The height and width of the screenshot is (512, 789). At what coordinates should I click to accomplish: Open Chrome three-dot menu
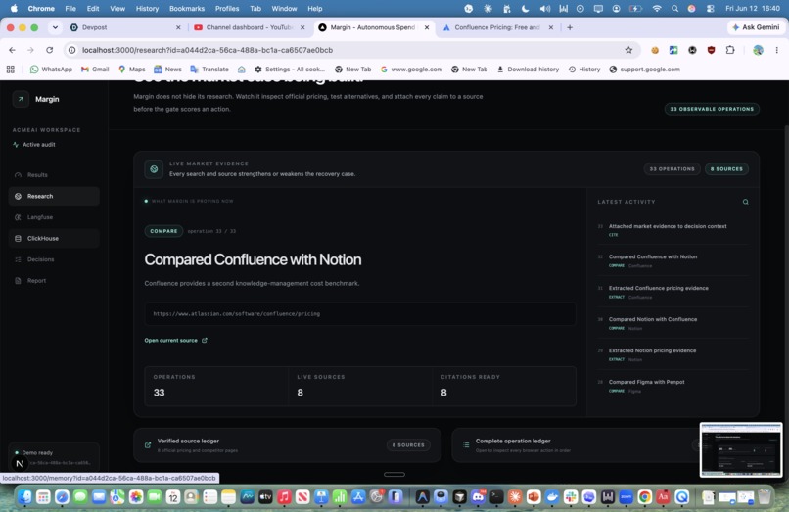777,50
